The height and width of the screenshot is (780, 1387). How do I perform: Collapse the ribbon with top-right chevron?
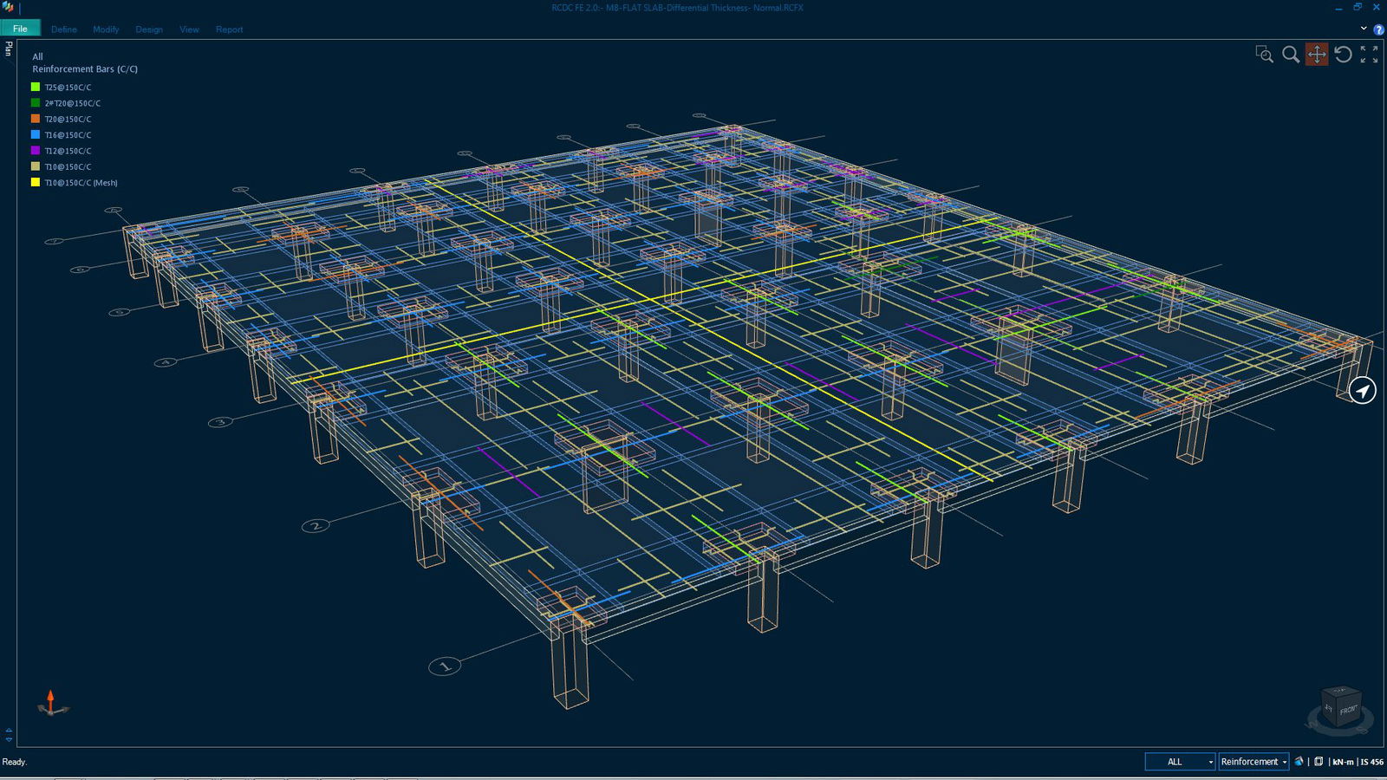click(1364, 29)
